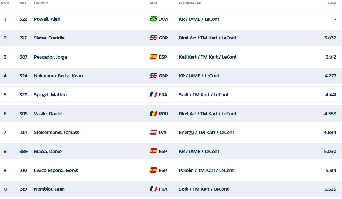Open driver Powell, Alex
The height and width of the screenshot is (199, 342).
pos(47,19)
